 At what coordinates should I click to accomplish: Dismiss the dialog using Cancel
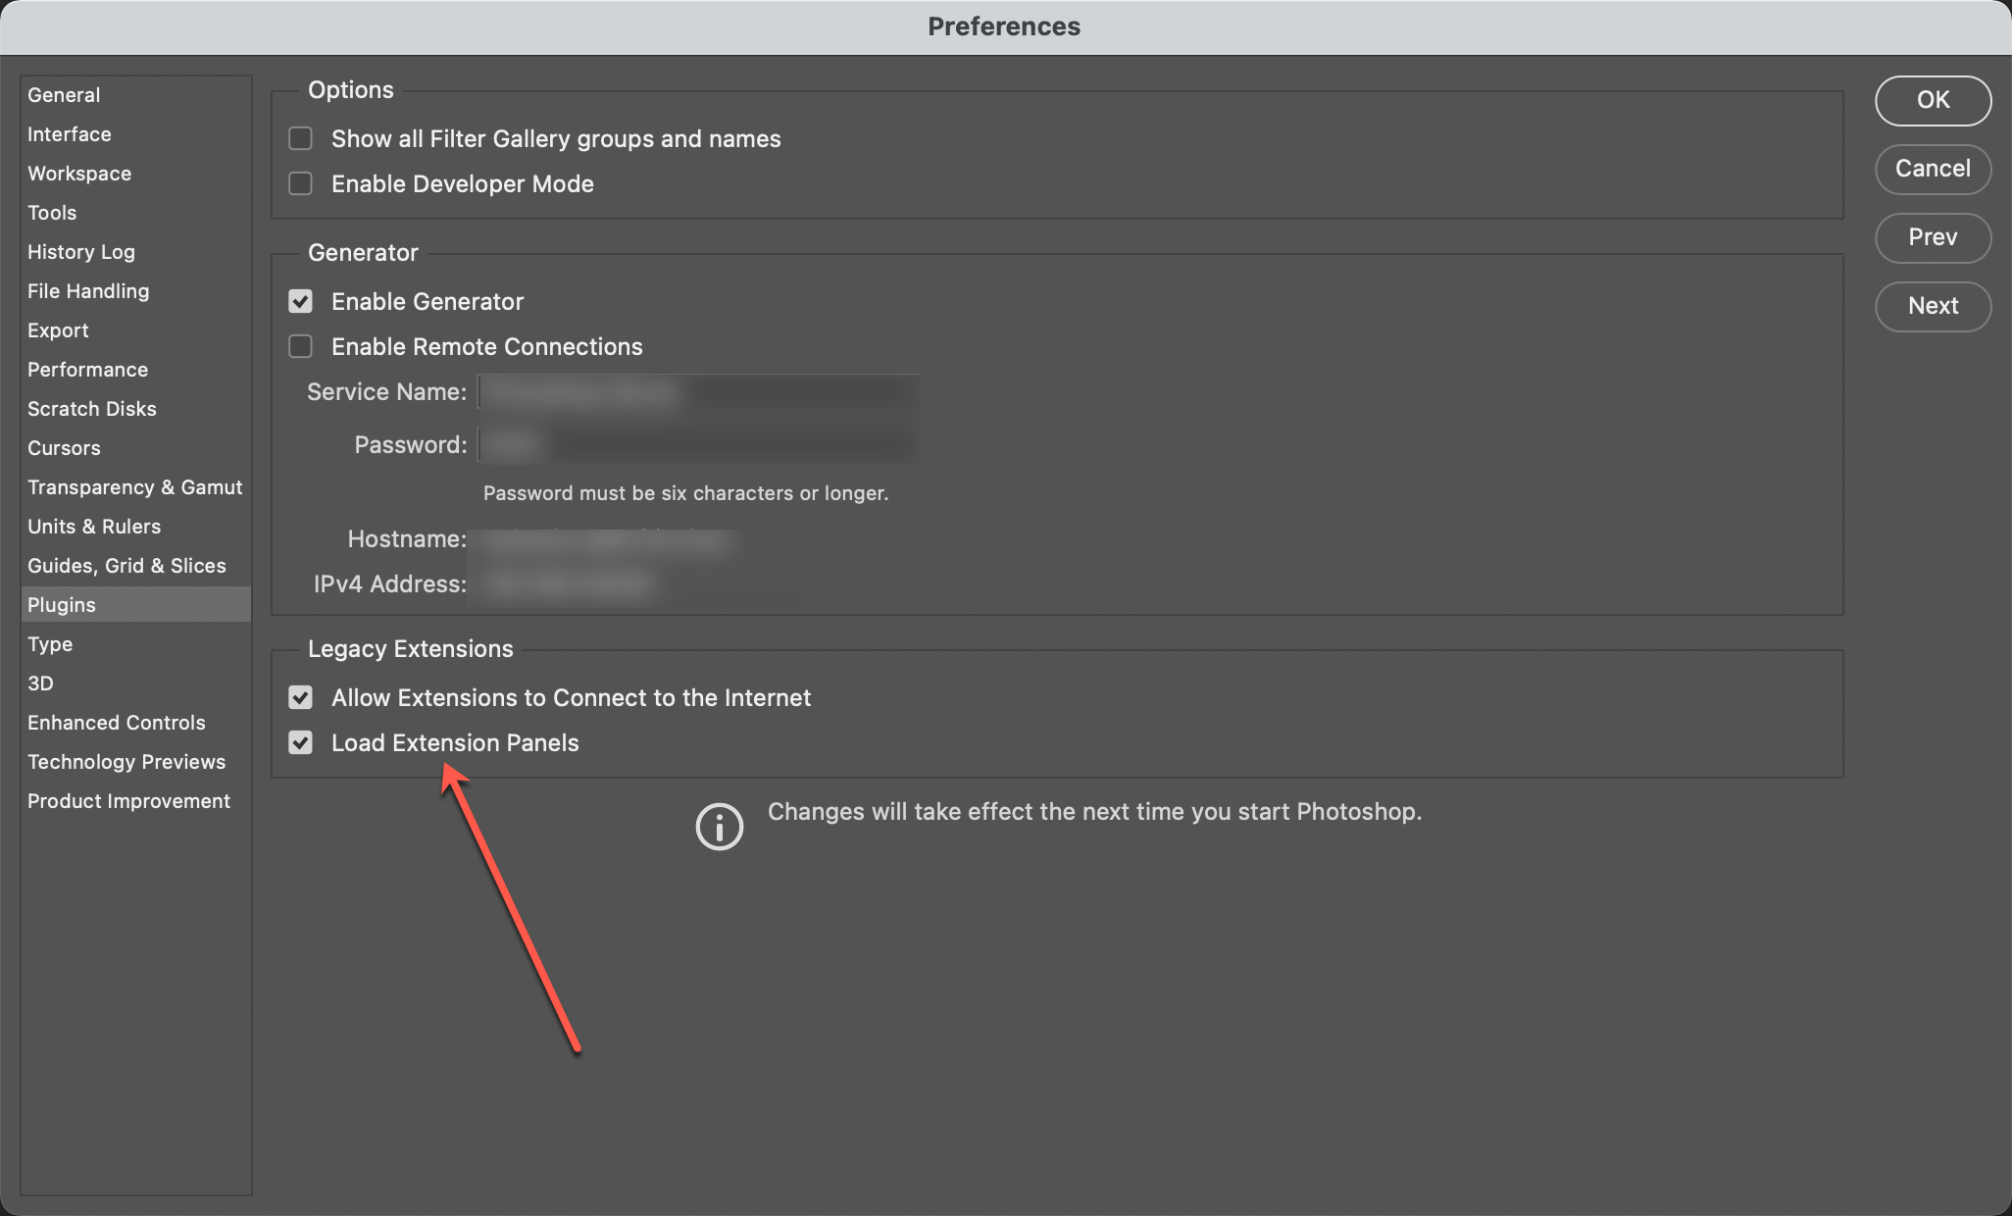pyautogui.click(x=1933, y=169)
